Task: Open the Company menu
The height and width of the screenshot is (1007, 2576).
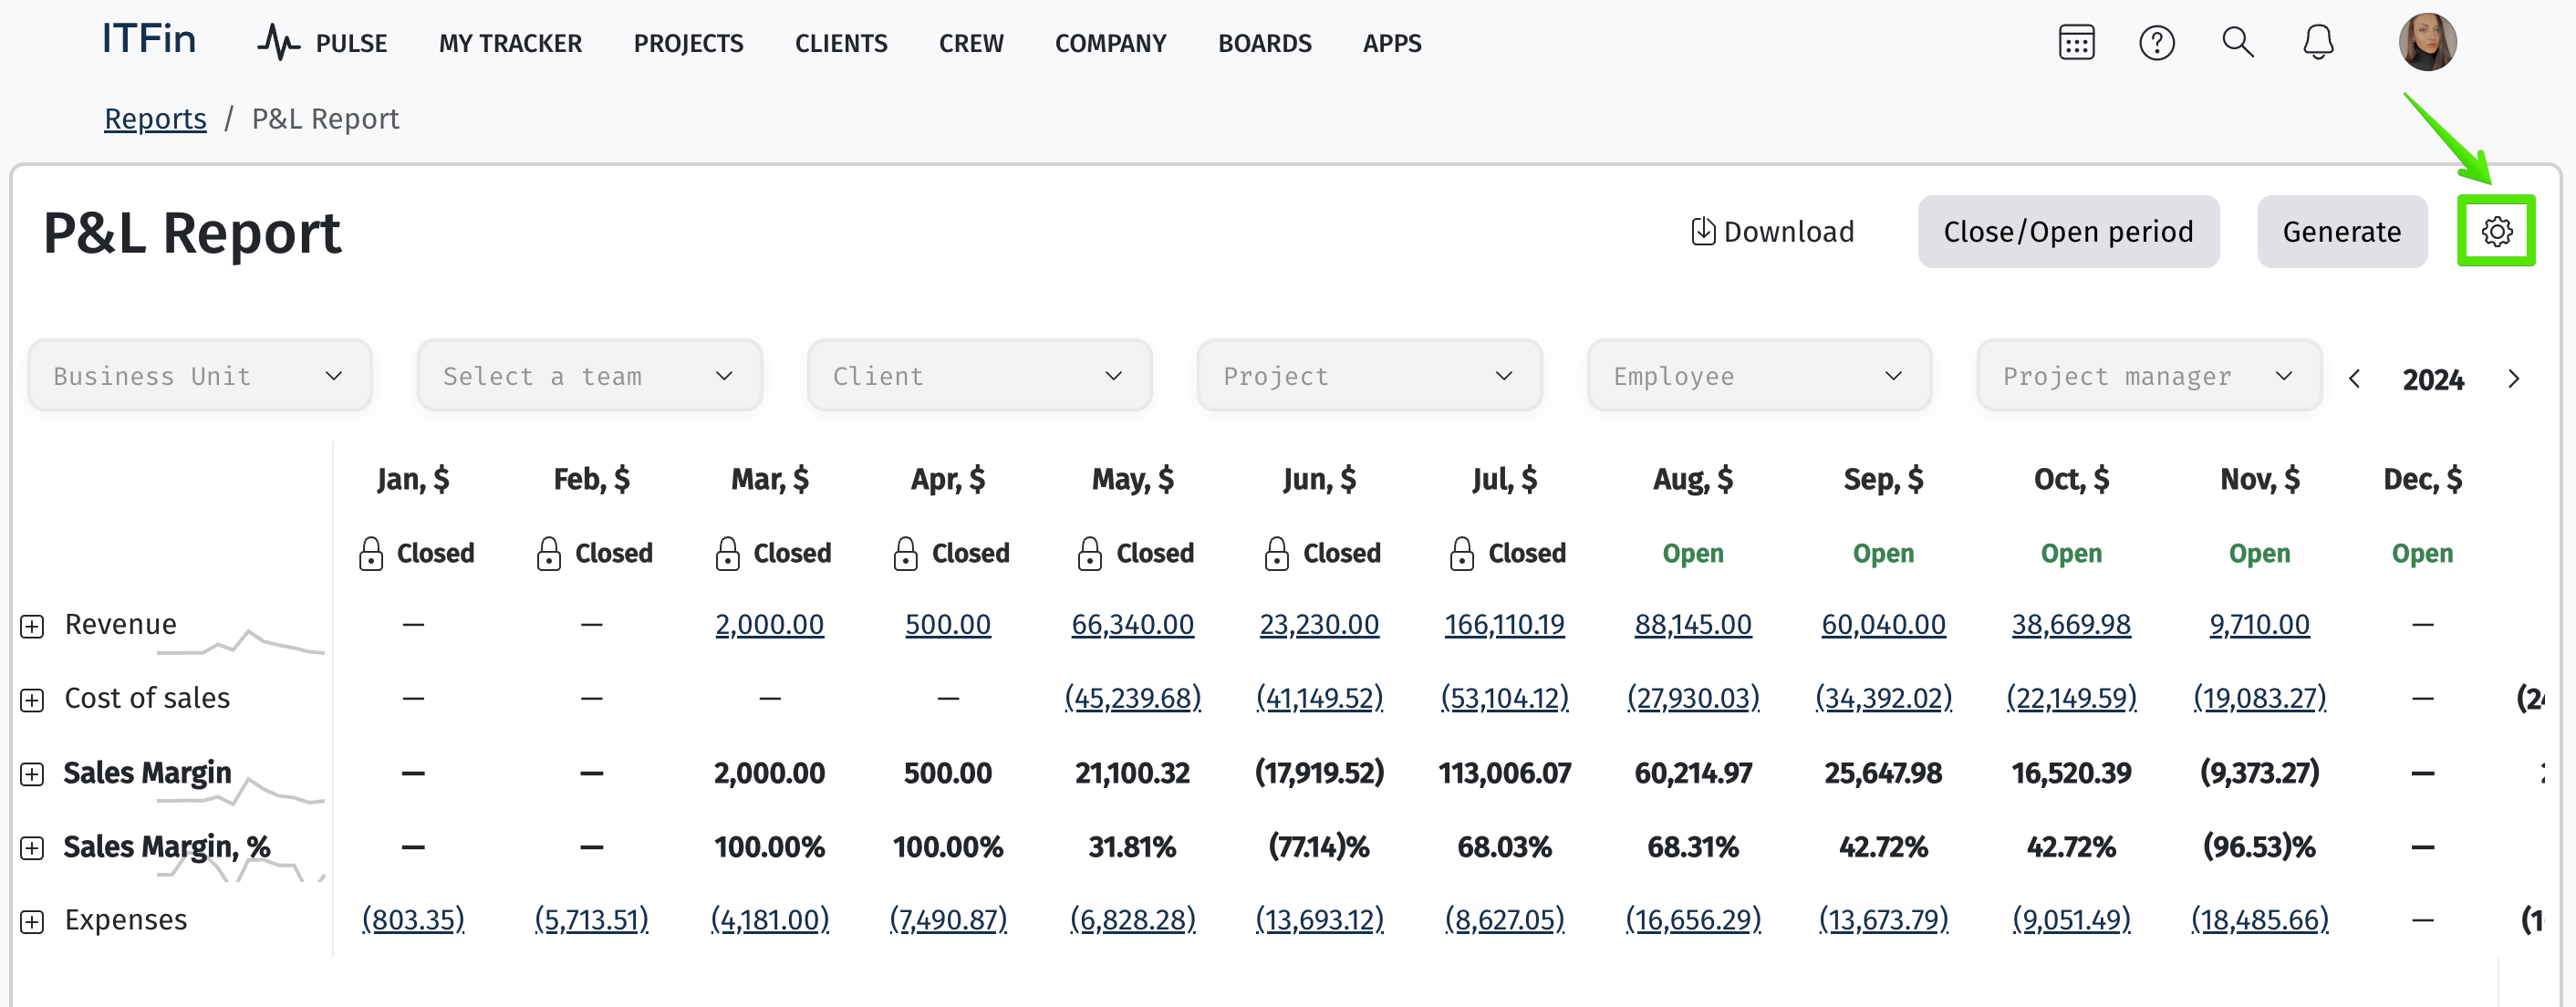Action: (x=1110, y=43)
